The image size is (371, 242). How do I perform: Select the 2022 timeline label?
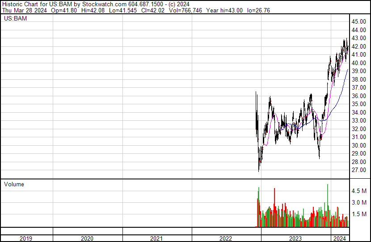(226, 238)
